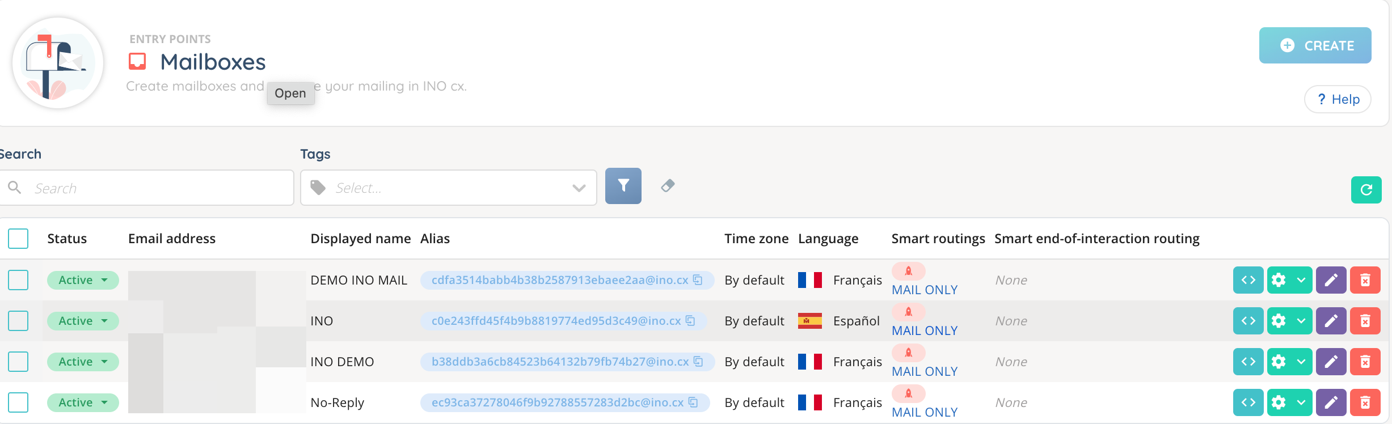This screenshot has width=1392, height=424.
Task: Sort by the Email address column header
Action: click(171, 239)
